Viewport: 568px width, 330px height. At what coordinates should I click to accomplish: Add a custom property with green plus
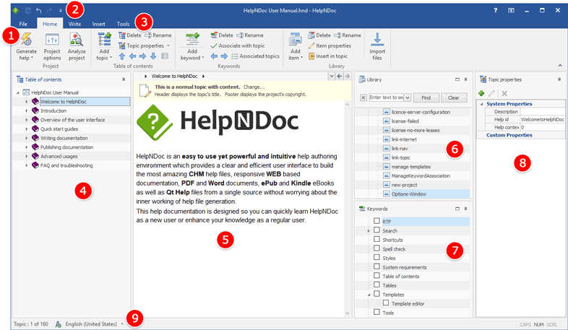(x=481, y=93)
